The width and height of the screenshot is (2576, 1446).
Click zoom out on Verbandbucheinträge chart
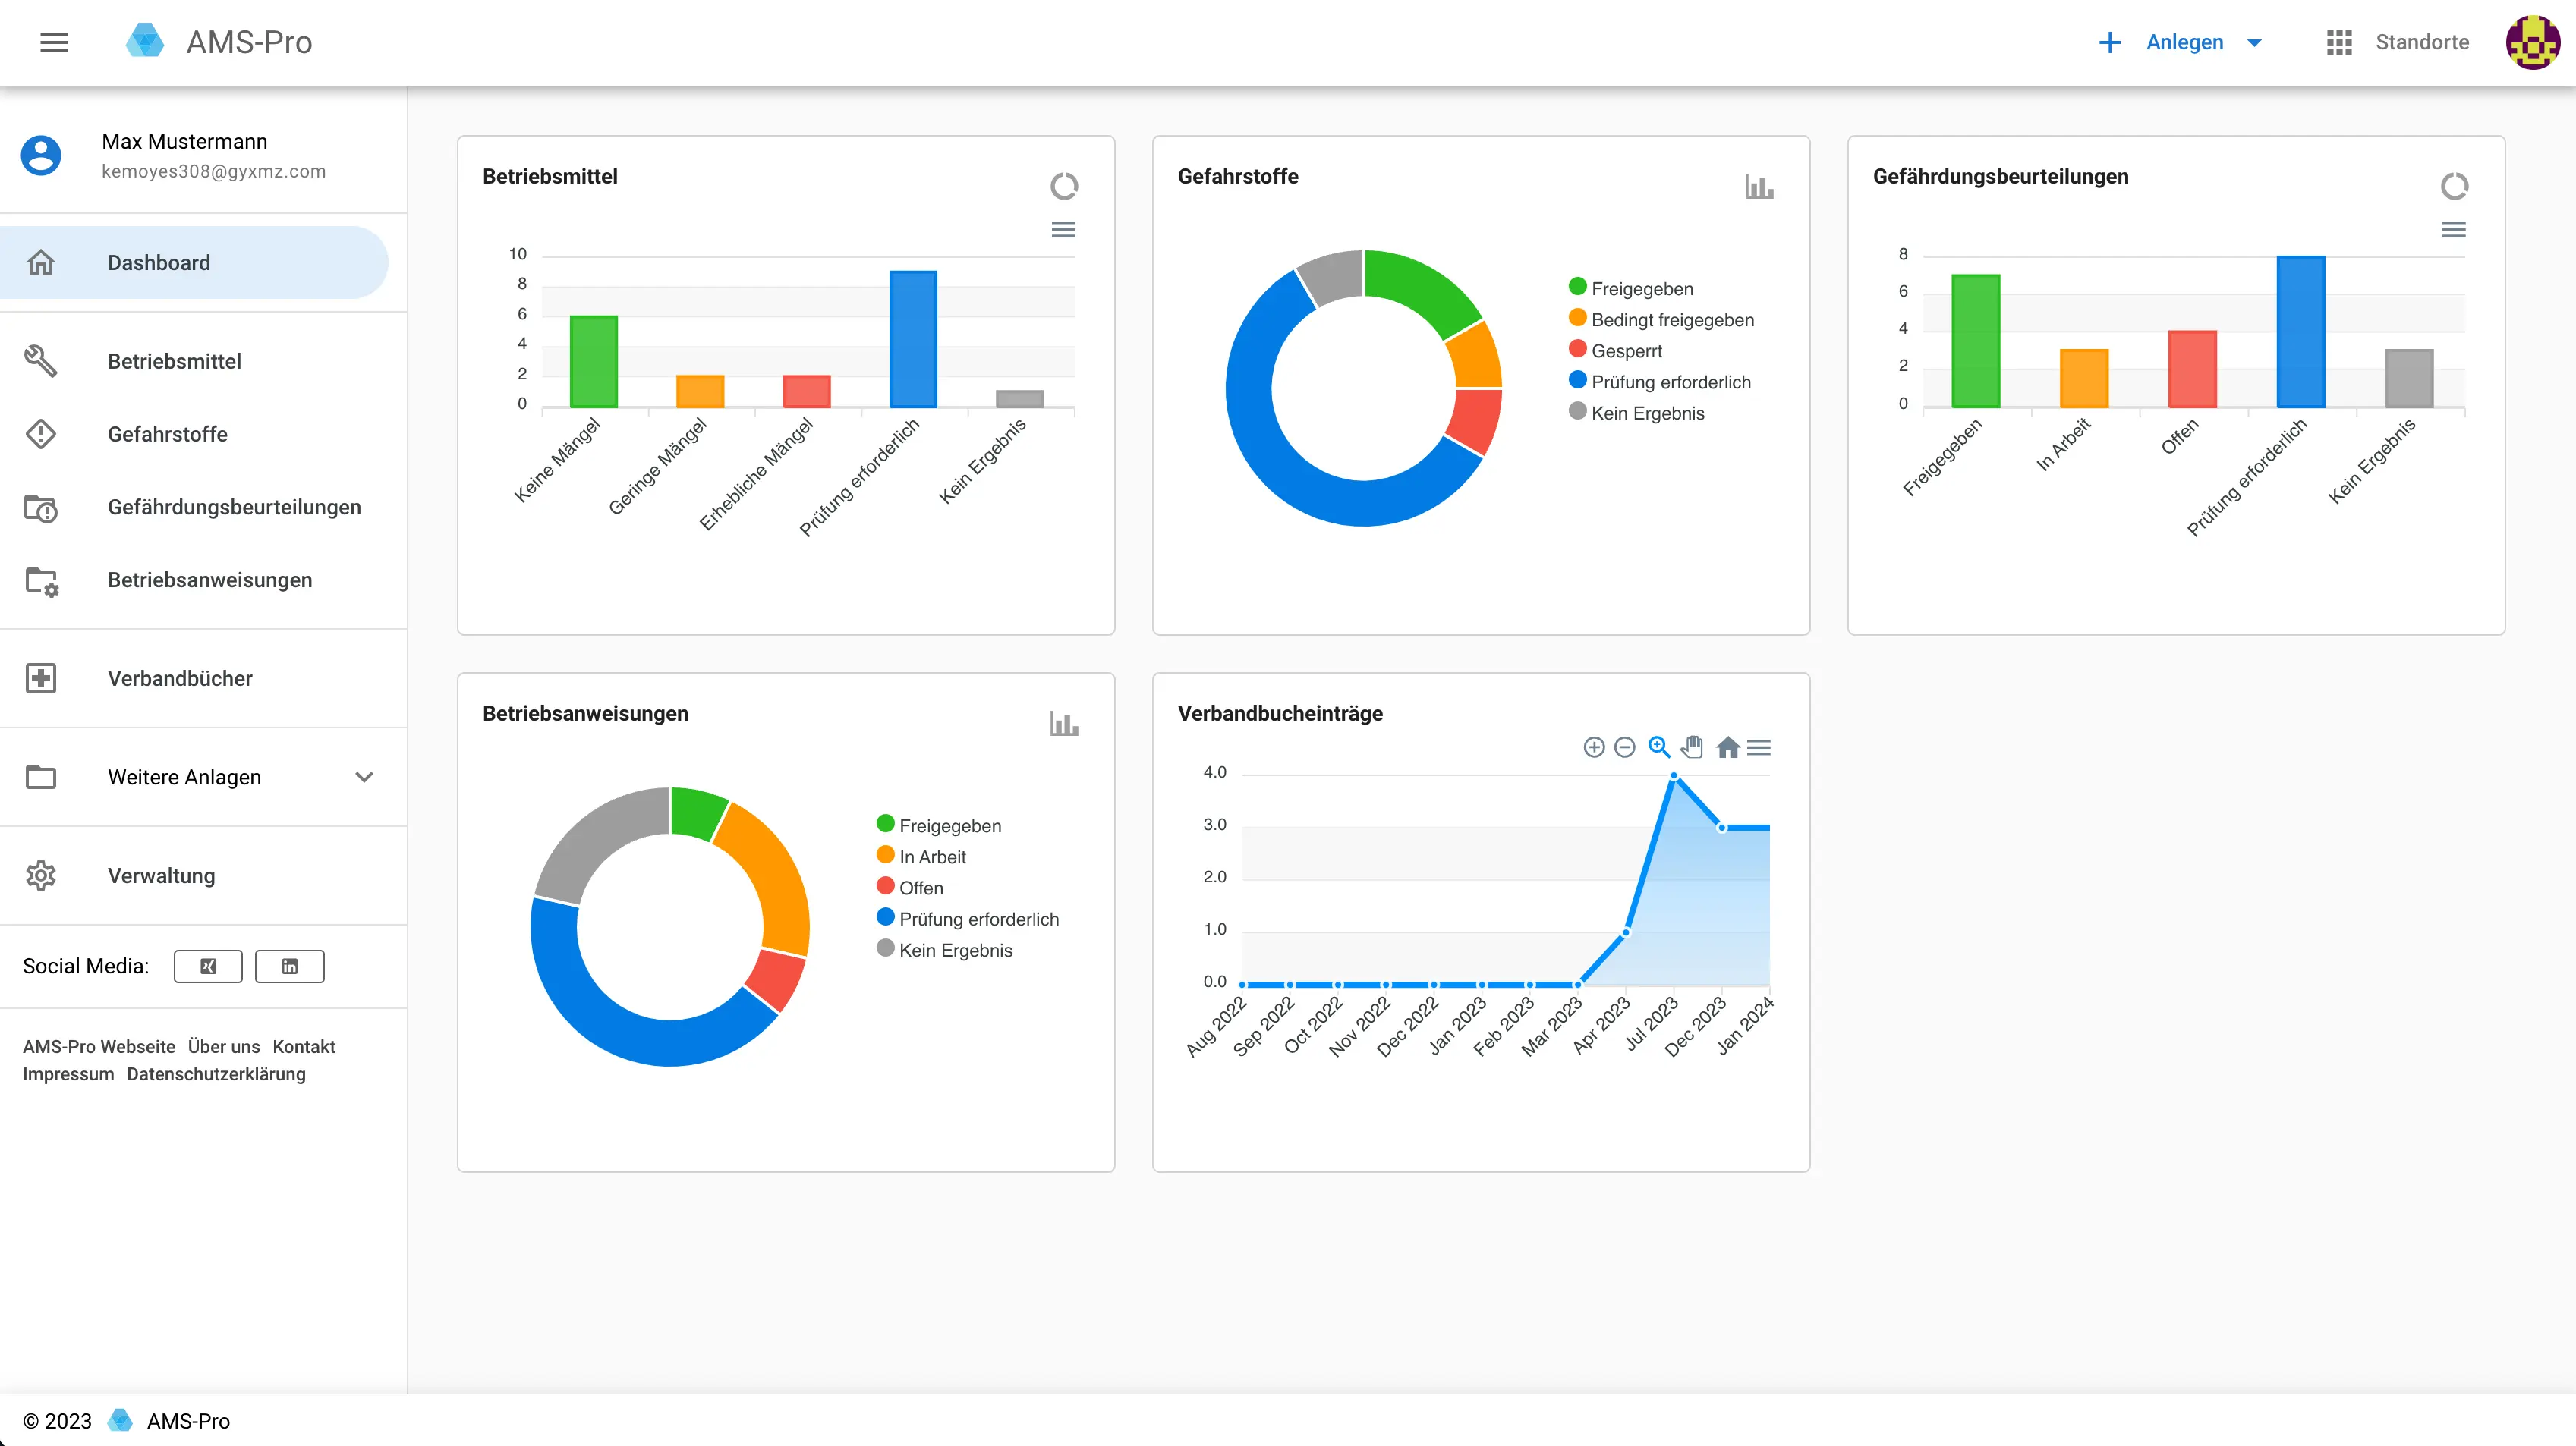click(1625, 747)
